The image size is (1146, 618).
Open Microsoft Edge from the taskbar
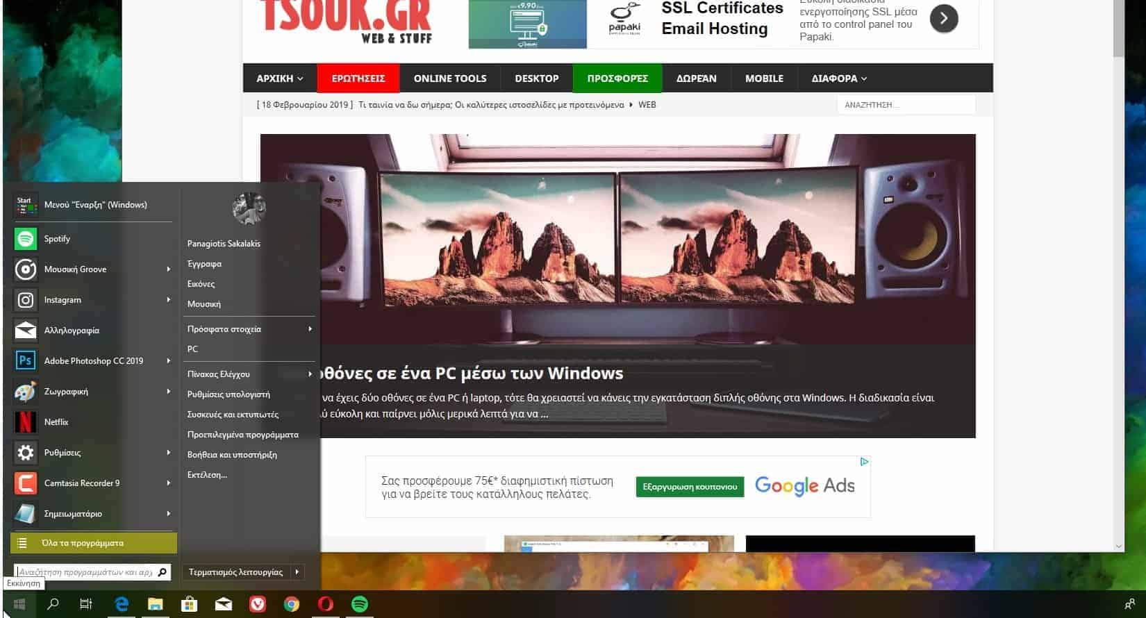click(122, 604)
